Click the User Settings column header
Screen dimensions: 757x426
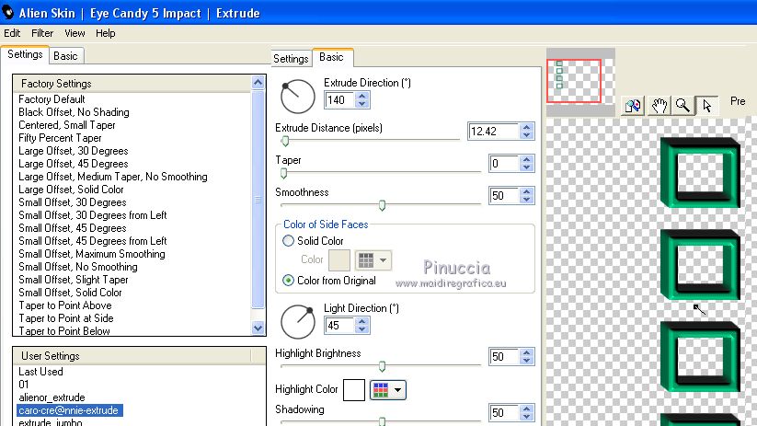pos(132,355)
